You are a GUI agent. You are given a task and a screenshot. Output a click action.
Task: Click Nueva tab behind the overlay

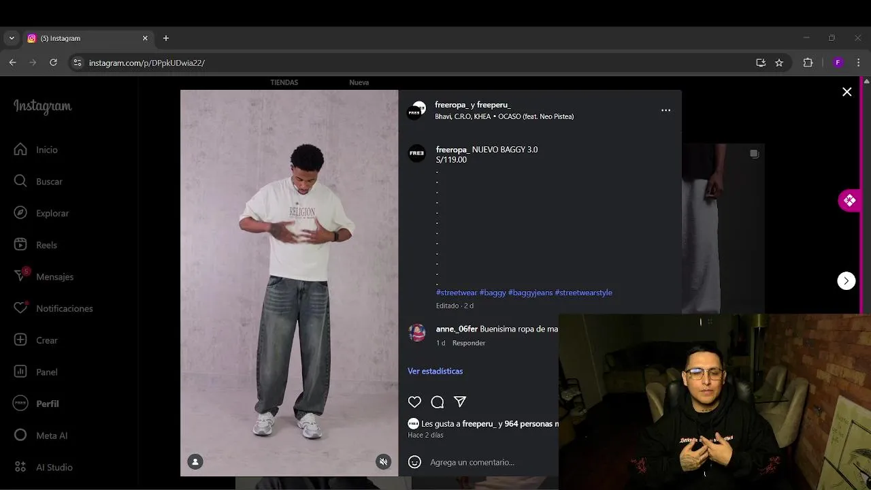click(x=359, y=82)
